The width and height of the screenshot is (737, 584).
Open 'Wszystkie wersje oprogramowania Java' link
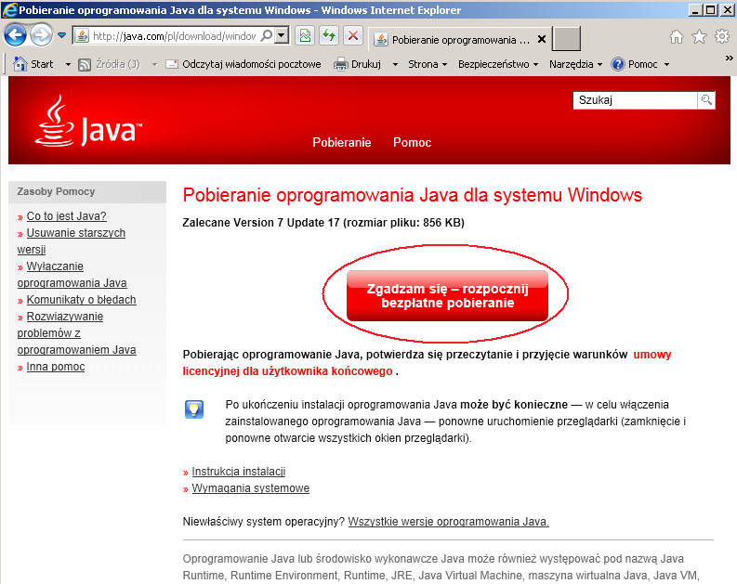click(x=448, y=522)
